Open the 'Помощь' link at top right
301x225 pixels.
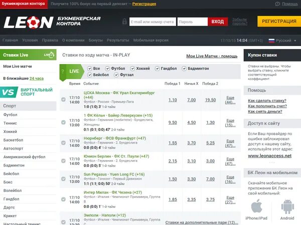pos(289,4)
